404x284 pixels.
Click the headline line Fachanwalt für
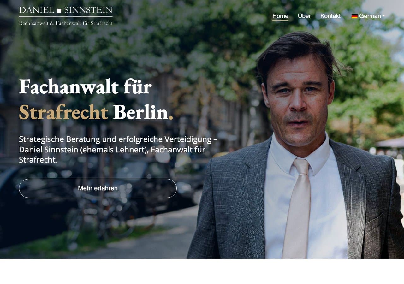click(x=85, y=86)
